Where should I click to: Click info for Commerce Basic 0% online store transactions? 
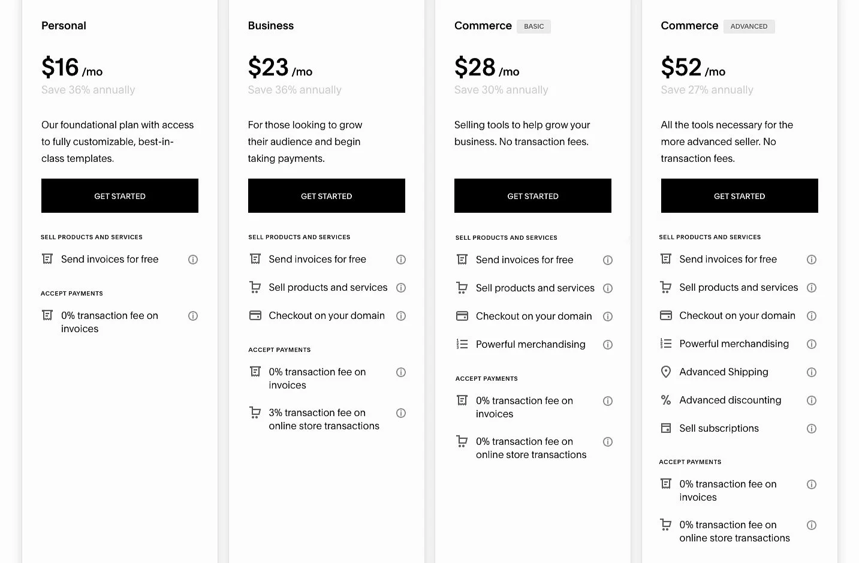click(608, 442)
